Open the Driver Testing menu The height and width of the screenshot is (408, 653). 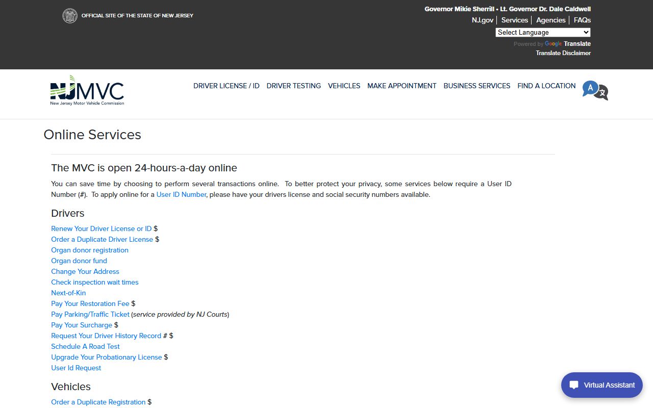point(294,86)
